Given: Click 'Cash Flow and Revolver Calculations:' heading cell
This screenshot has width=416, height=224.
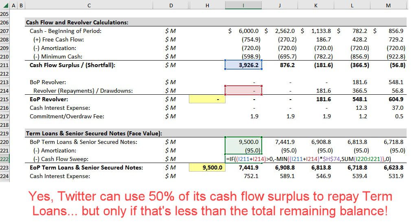Looking at the screenshot, I should coord(77,22).
